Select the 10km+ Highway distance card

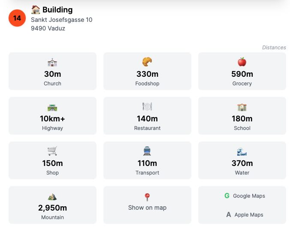click(52, 116)
